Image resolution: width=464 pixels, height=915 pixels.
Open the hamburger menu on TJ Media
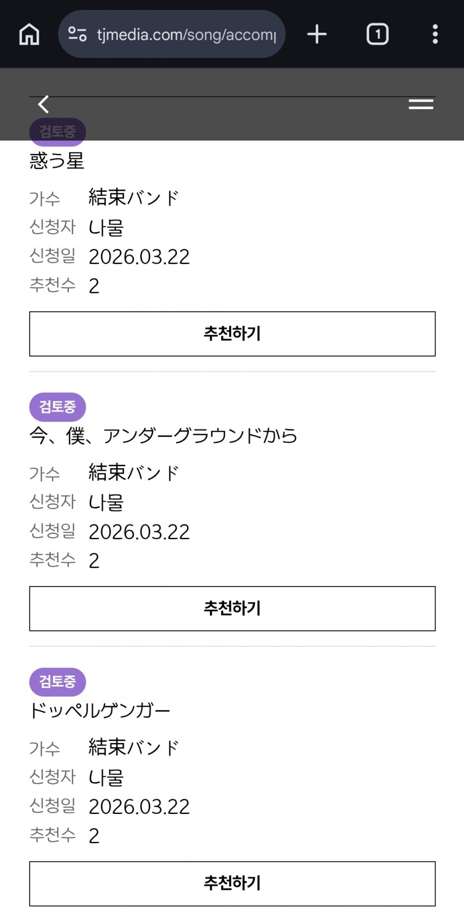[421, 104]
